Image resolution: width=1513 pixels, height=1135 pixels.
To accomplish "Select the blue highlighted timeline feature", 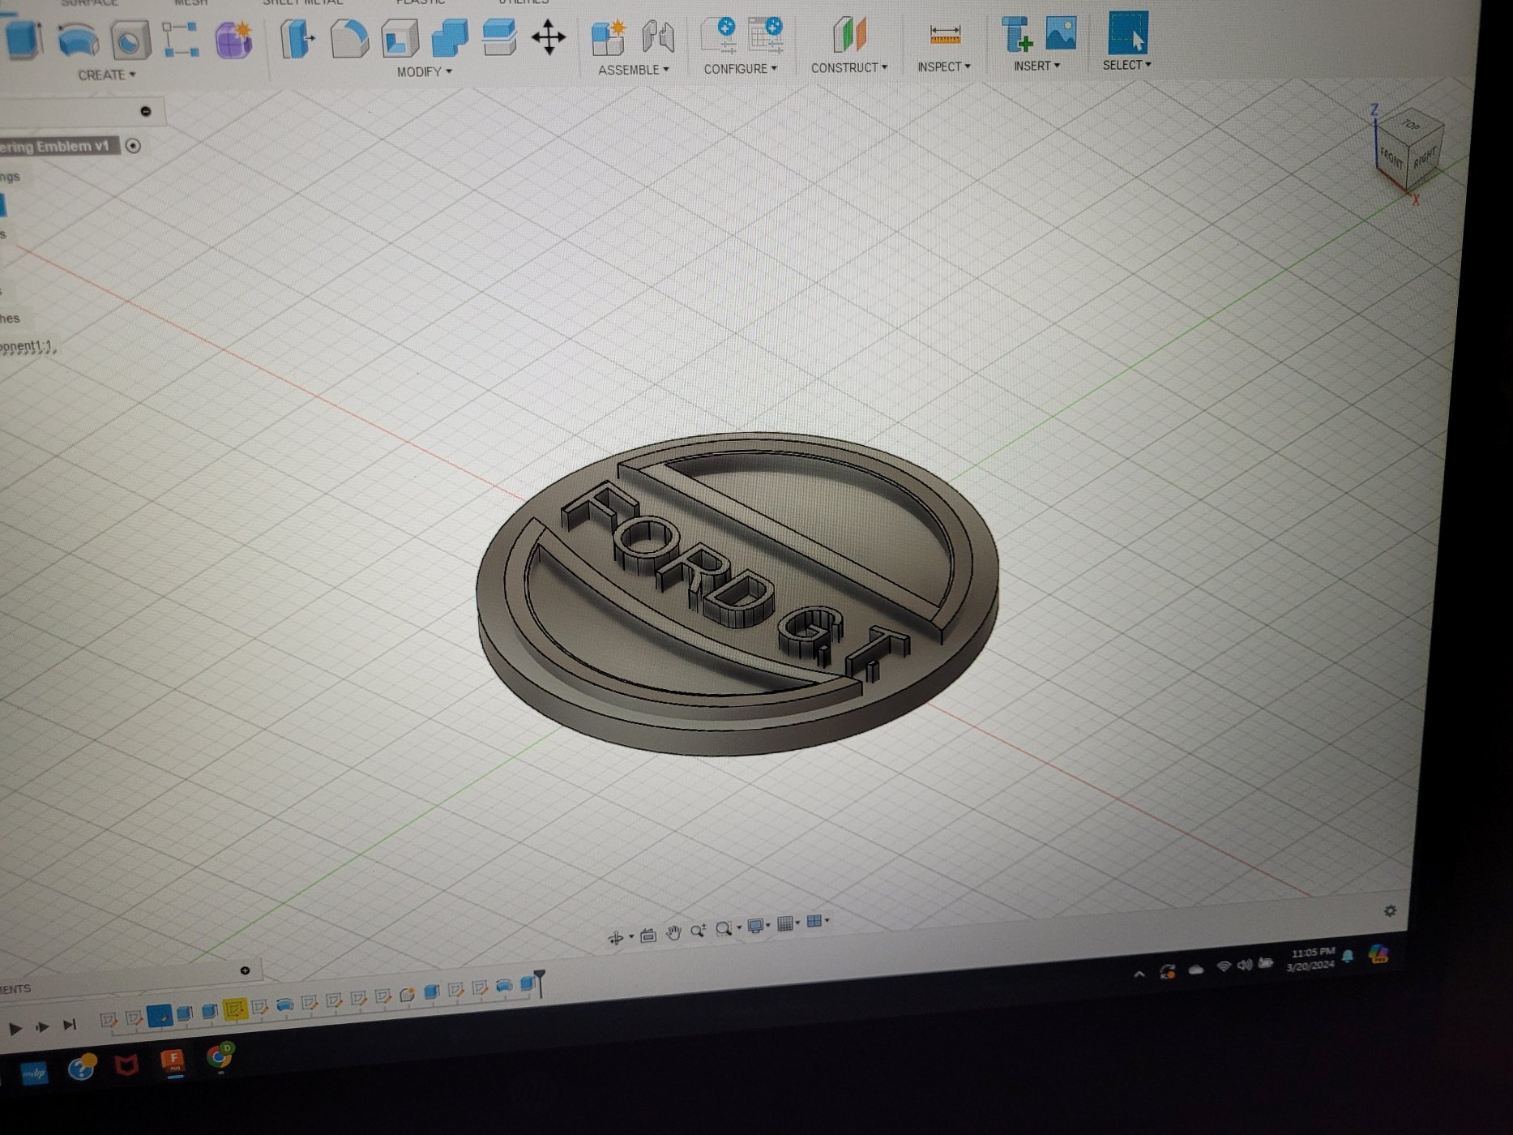I will point(159,1016).
